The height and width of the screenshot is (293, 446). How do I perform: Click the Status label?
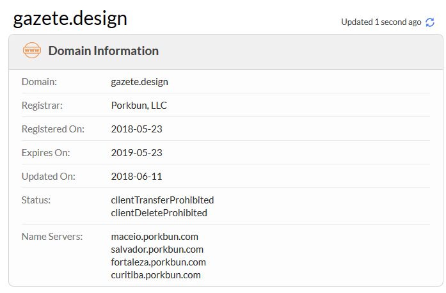point(36,200)
